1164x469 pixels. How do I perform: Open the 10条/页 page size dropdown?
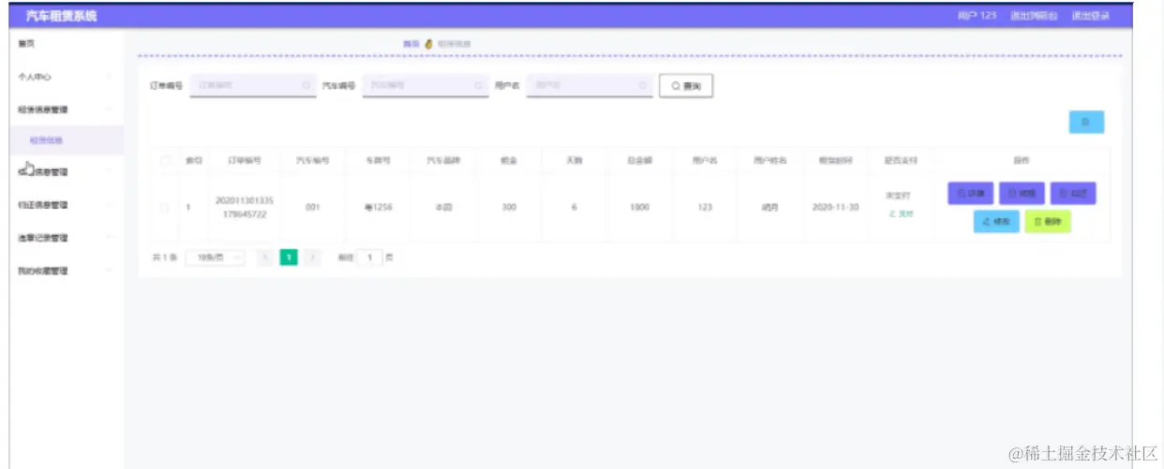216,256
